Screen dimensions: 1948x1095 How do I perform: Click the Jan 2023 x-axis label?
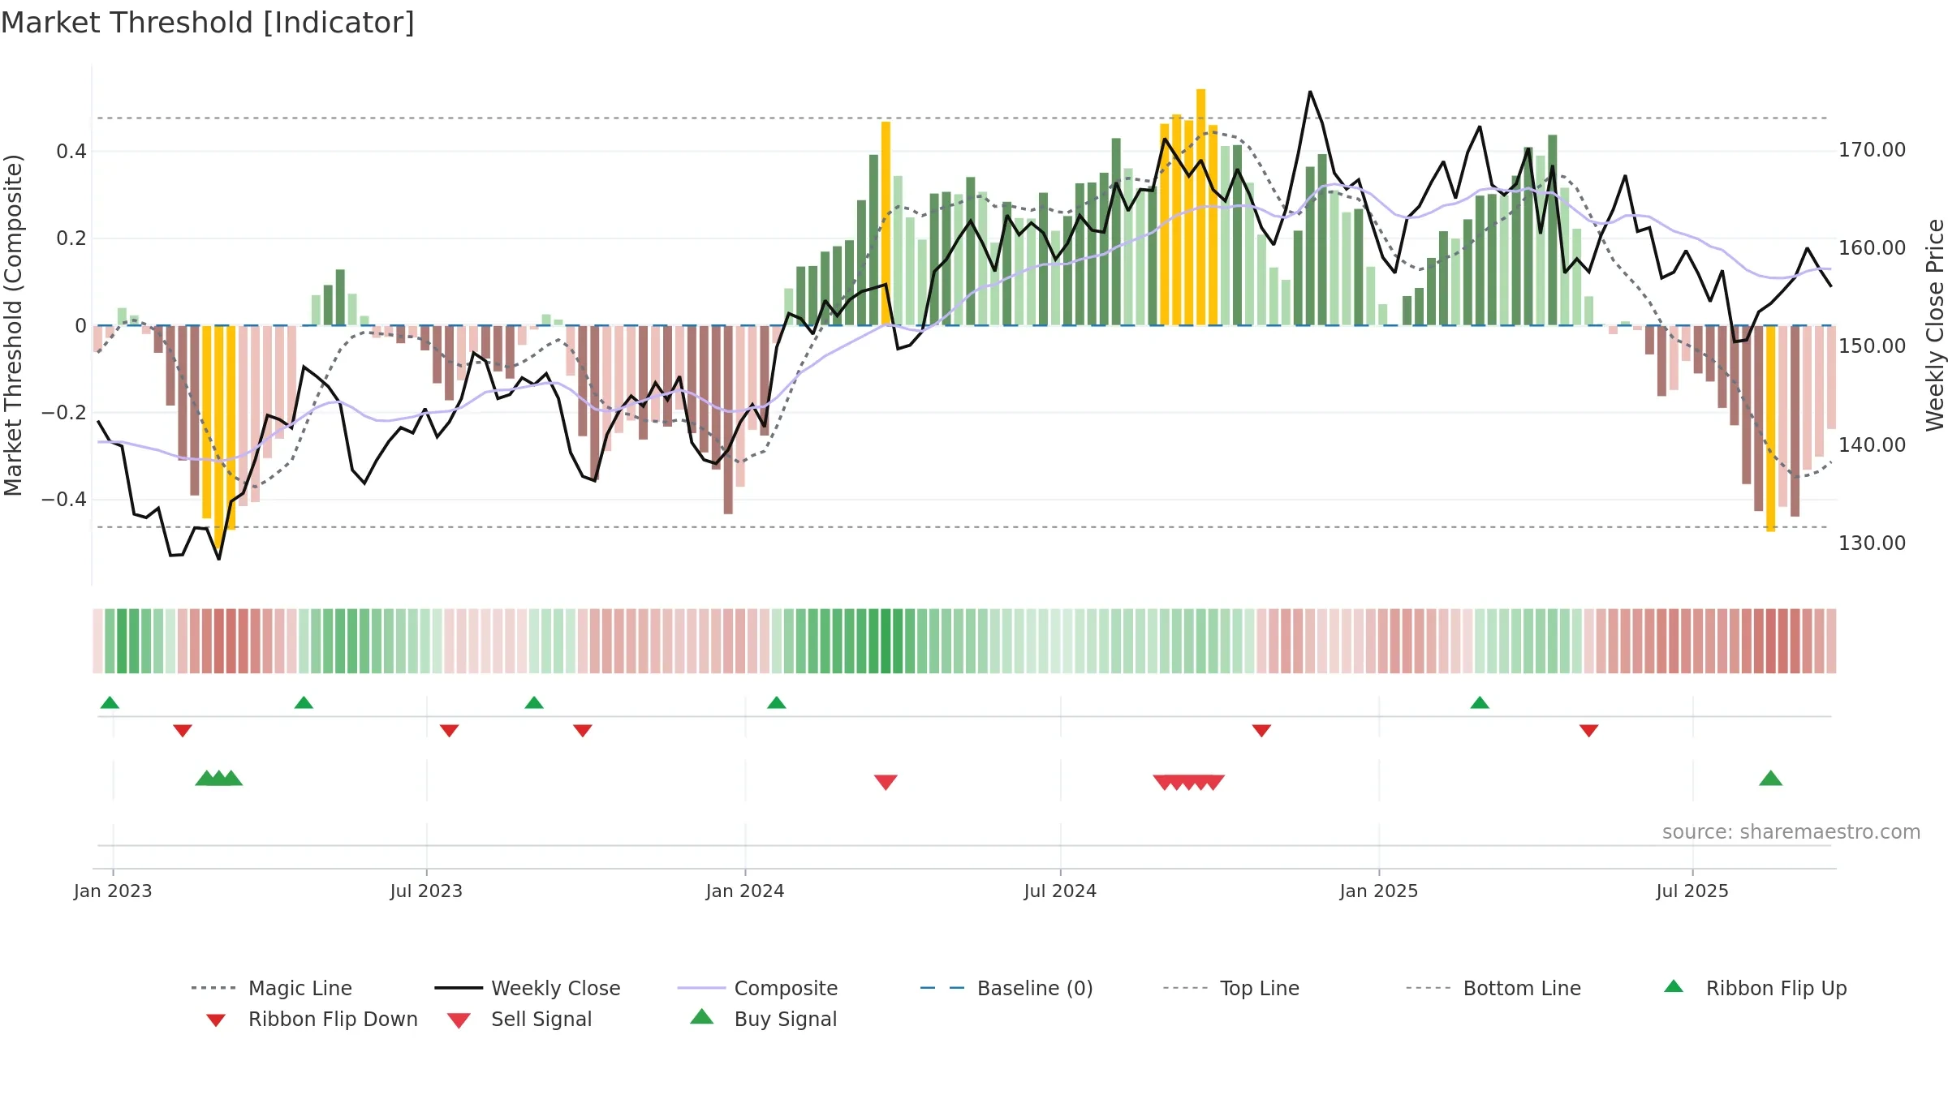coord(113,891)
